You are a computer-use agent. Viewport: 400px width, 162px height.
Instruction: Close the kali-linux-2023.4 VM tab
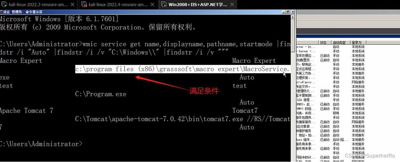coord(153,5)
